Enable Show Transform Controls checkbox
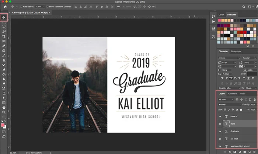This screenshot has height=154, width=258. click(48, 7)
